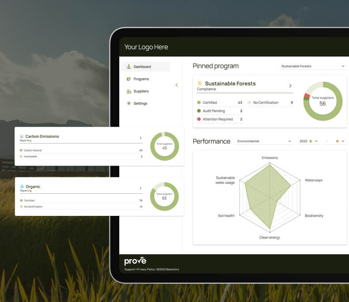
Task: Click the Programs leaf icon
Action: tap(129, 79)
